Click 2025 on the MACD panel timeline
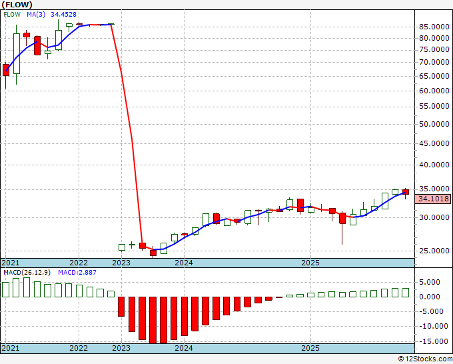Viewport: 453px width, 364px height. click(x=310, y=348)
